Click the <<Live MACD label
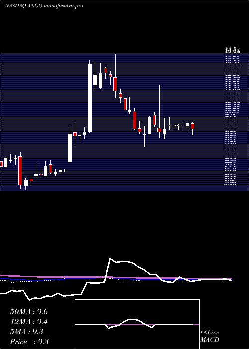The image size is (249, 349). [210, 336]
